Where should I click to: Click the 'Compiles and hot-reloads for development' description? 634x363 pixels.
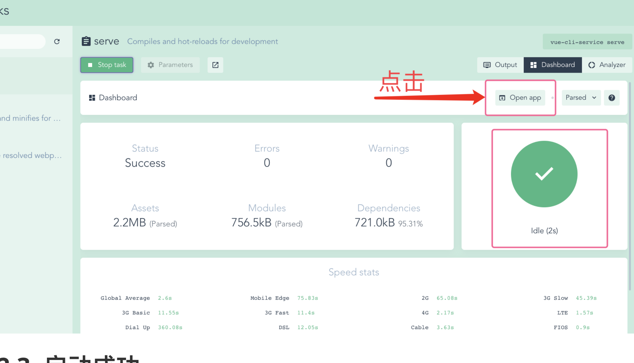pos(202,42)
